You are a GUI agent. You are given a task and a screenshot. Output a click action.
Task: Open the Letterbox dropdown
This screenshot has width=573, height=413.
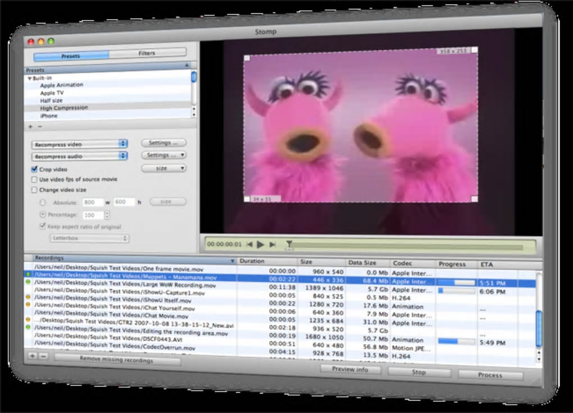coord(89,238)
